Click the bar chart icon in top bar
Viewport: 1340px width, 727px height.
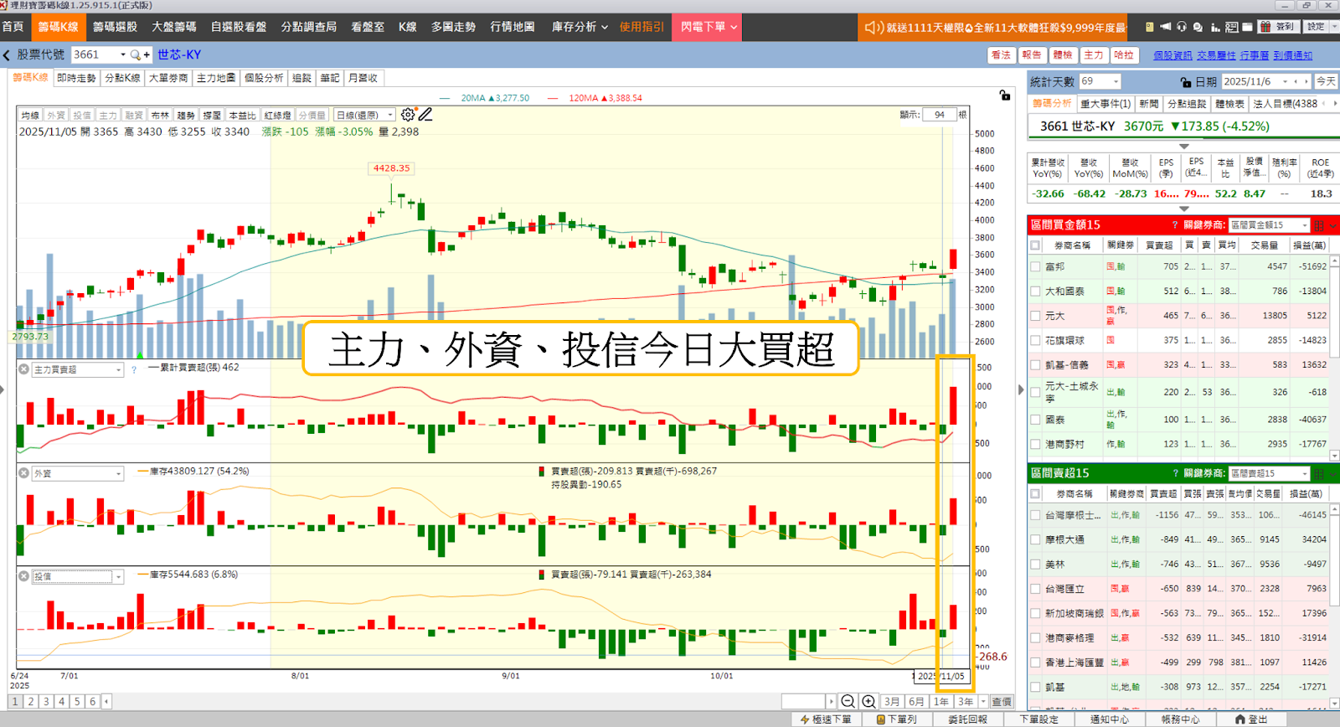1215,27
